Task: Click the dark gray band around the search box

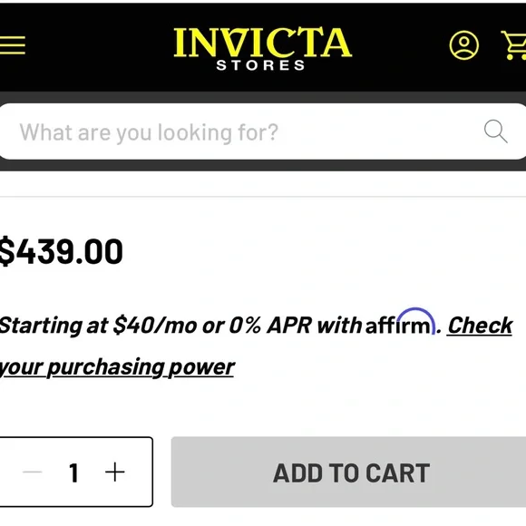Action: pos(263,165)
